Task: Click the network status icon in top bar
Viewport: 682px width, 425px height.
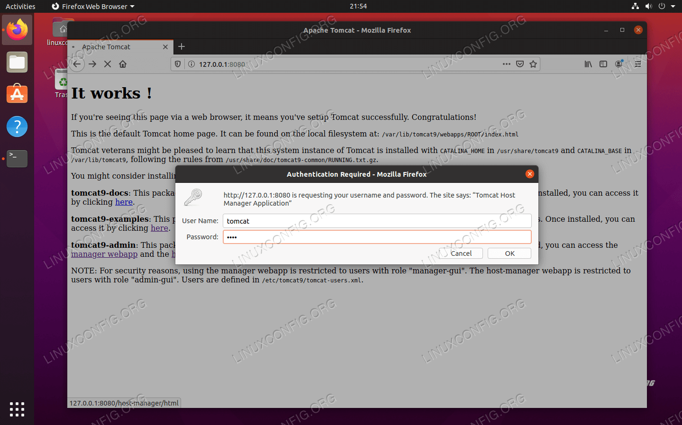Action: [x=635, y=6]
